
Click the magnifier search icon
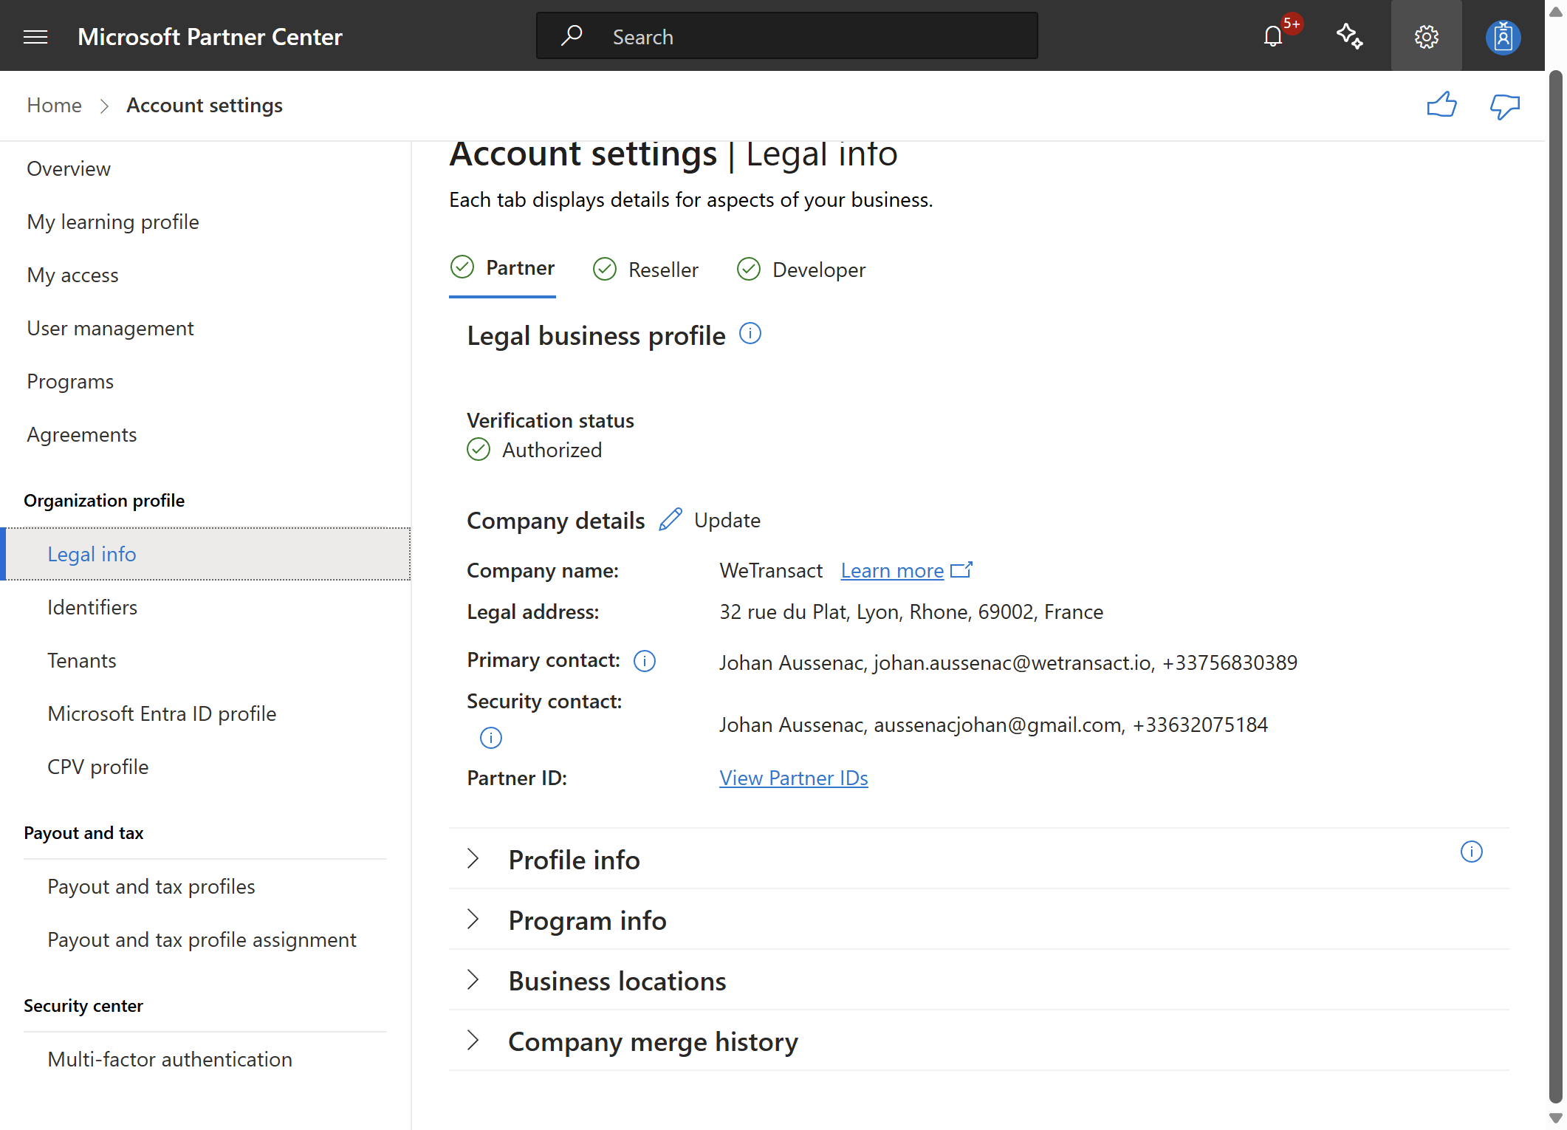coord(572,35)
